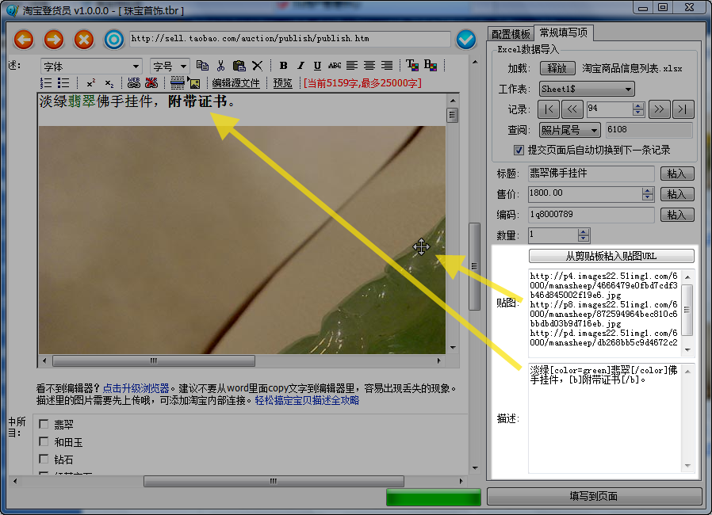Click the 释放 release button
The image size is (712, 515).
coord(557,68)
